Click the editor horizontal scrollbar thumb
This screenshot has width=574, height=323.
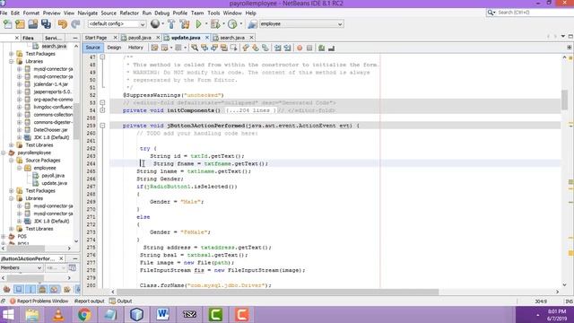click(x=277, y=292)
